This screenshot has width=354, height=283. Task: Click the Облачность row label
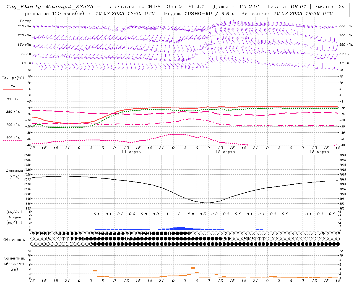pyautogui.click(x=14, y=240)
